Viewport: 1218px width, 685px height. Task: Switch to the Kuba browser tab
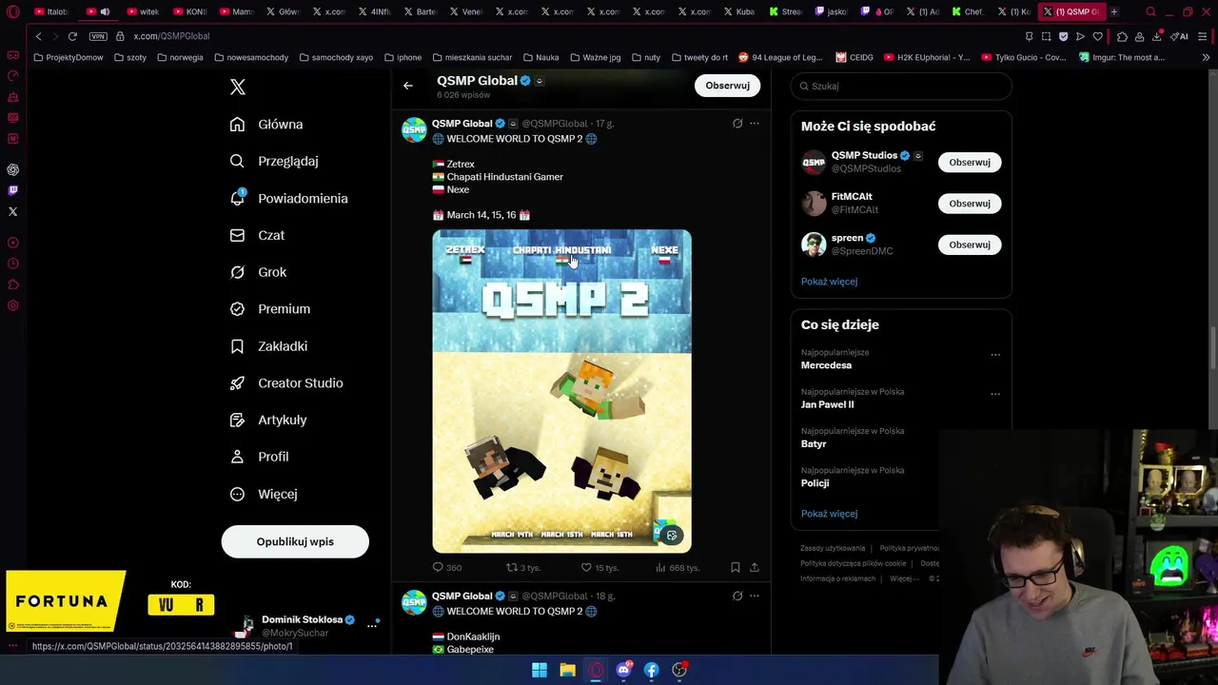[740, 11]
